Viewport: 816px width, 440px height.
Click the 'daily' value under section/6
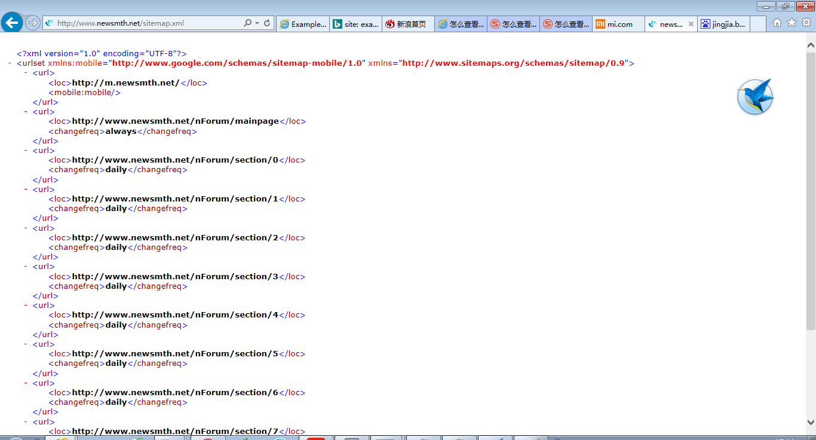click(116, 402)
